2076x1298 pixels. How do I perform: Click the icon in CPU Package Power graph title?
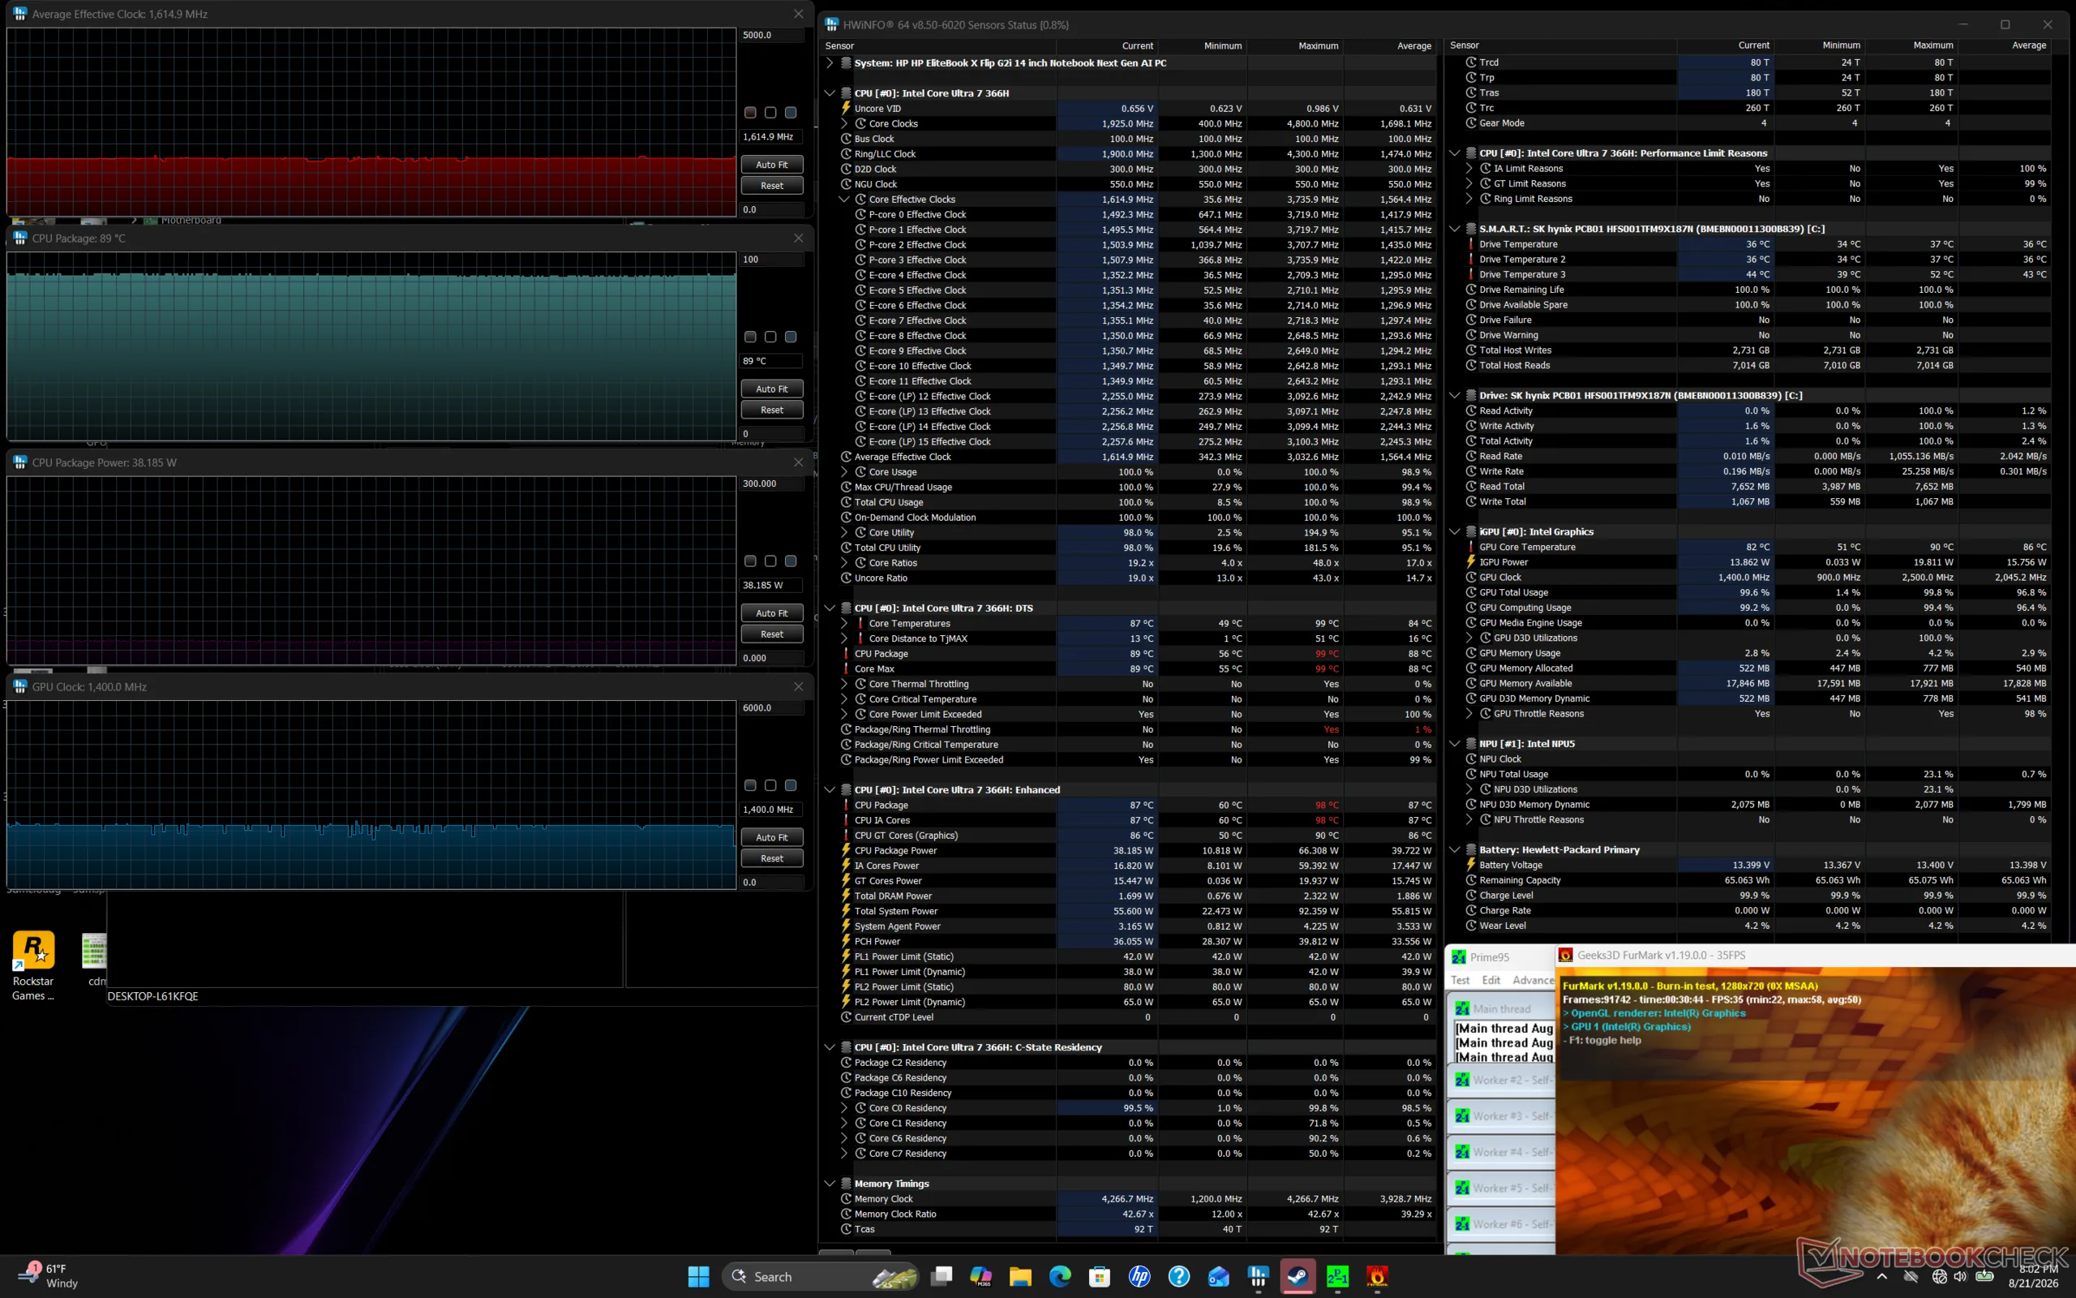click(x=20, y=462)
